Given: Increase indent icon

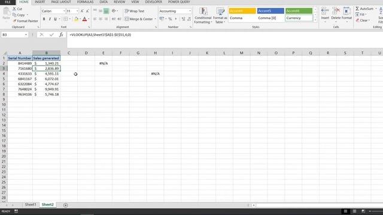Looking at the screenshot, I should point(120,19).
